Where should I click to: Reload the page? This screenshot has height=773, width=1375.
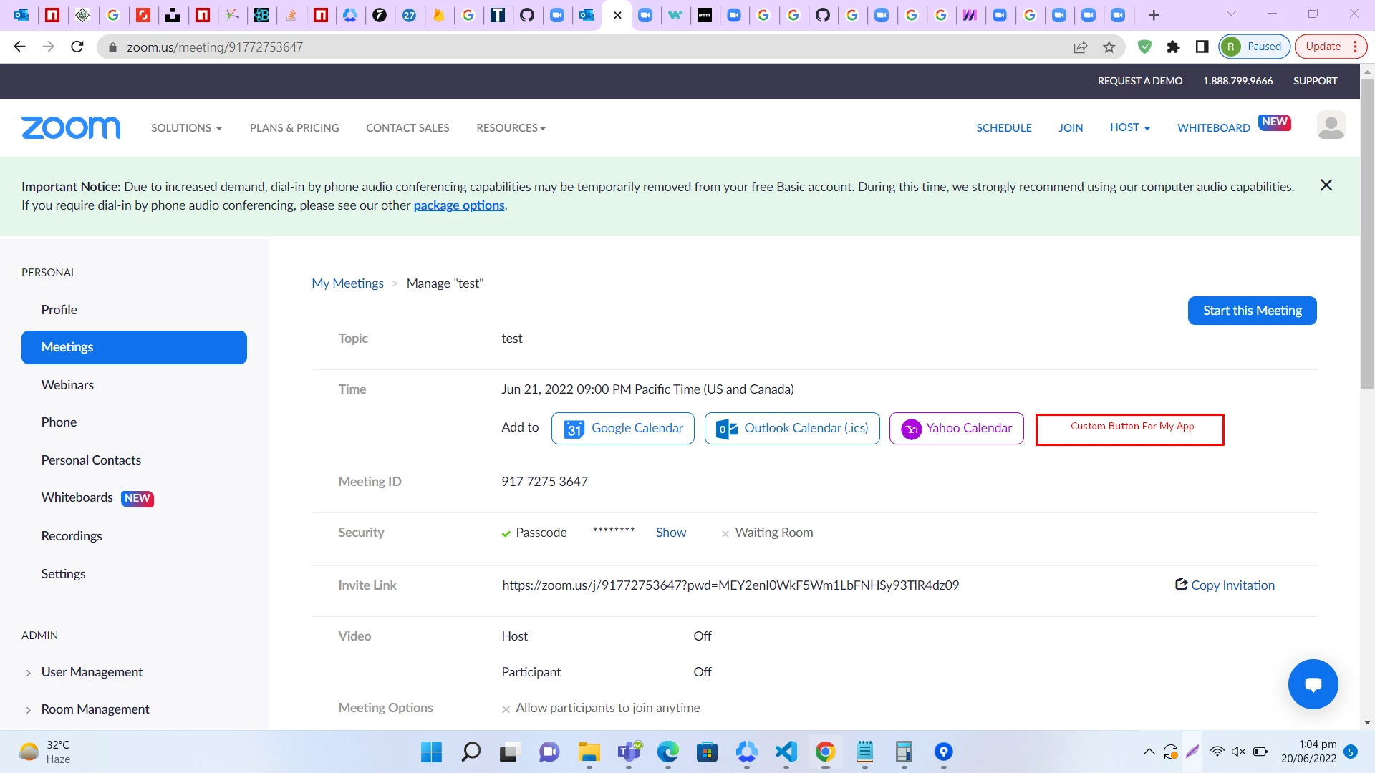tap(77, 47)
